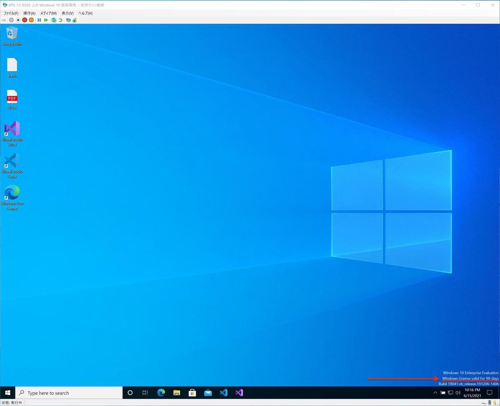This screenshot has width=500, height=406.
Task: Open the guest Windows Start menu
Action: pyautogui.click(x=7, y=393)
